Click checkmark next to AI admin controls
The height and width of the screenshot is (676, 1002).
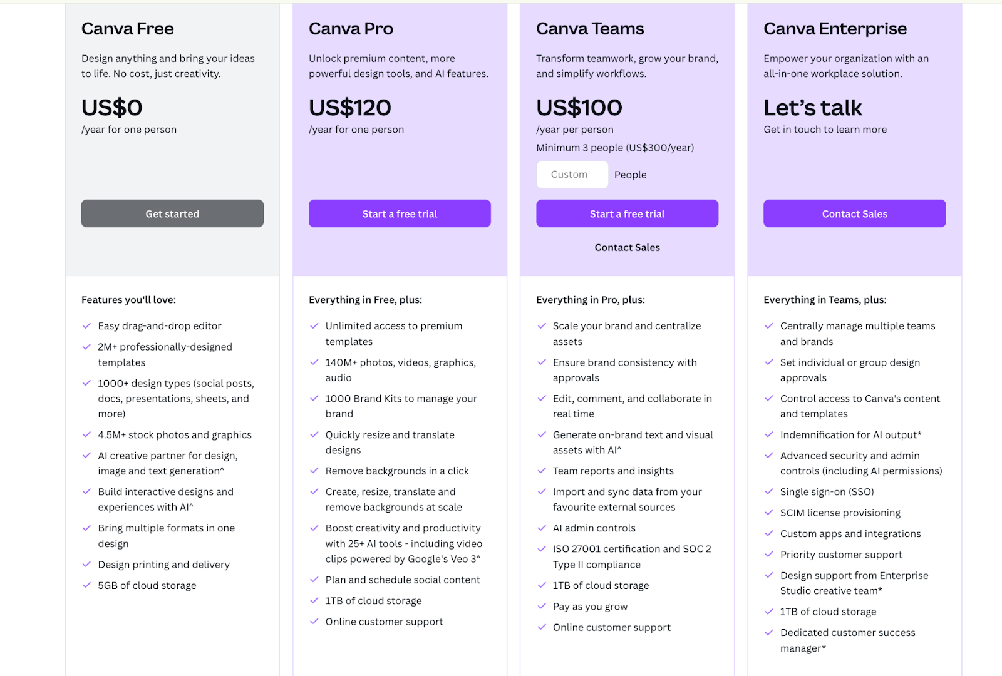pos(542,528)
